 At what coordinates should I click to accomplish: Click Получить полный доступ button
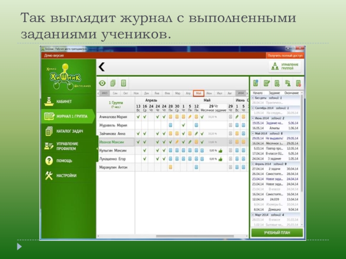(x=285, y=56)
